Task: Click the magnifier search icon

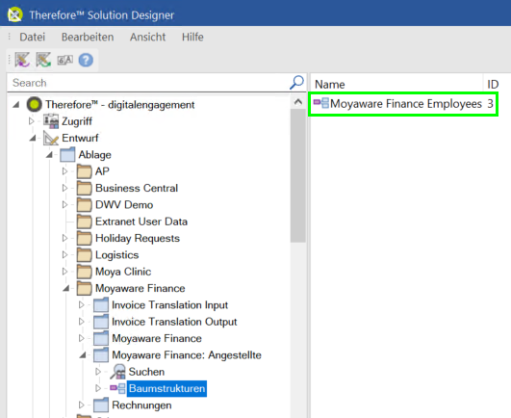Action: tap(296, 83)
